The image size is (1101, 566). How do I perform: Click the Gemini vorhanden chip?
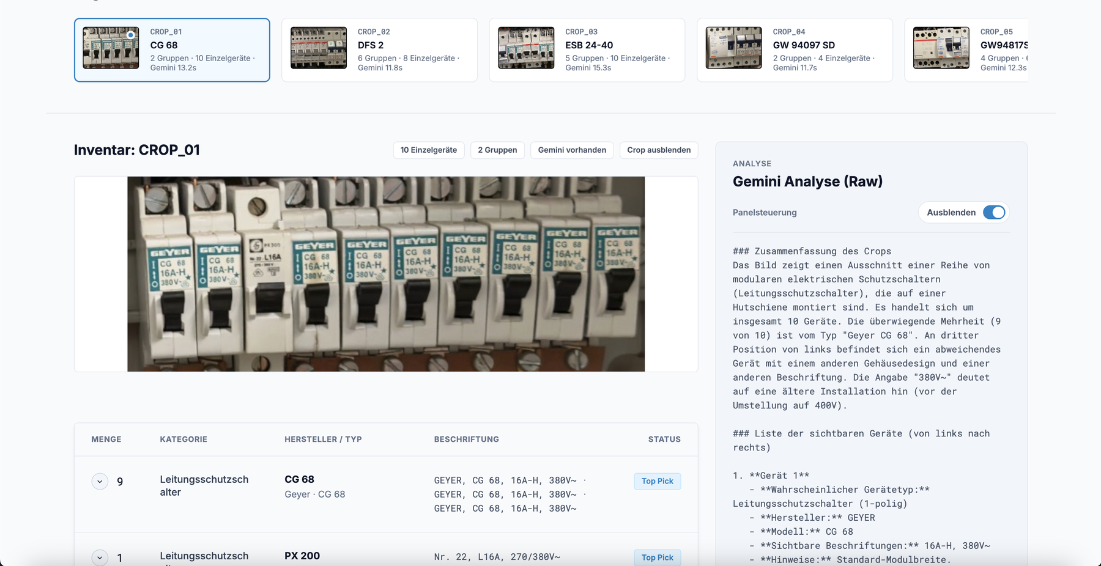[572, 150]
